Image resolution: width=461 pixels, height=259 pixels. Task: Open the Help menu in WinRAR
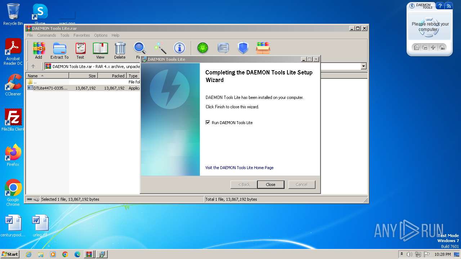(115, 35)
